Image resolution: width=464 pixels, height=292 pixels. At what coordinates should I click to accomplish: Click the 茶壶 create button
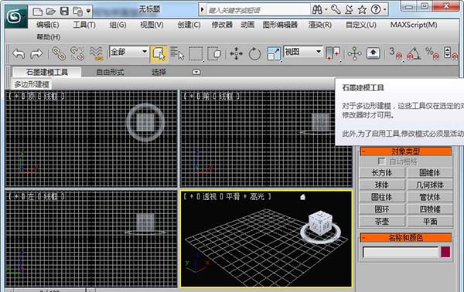[x=382, y=222]
